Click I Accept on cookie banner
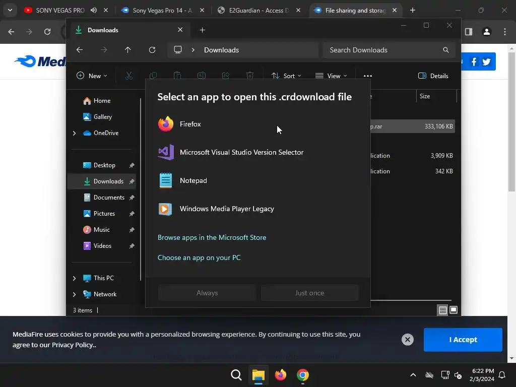The image size is (516, 387). [463, 340]
